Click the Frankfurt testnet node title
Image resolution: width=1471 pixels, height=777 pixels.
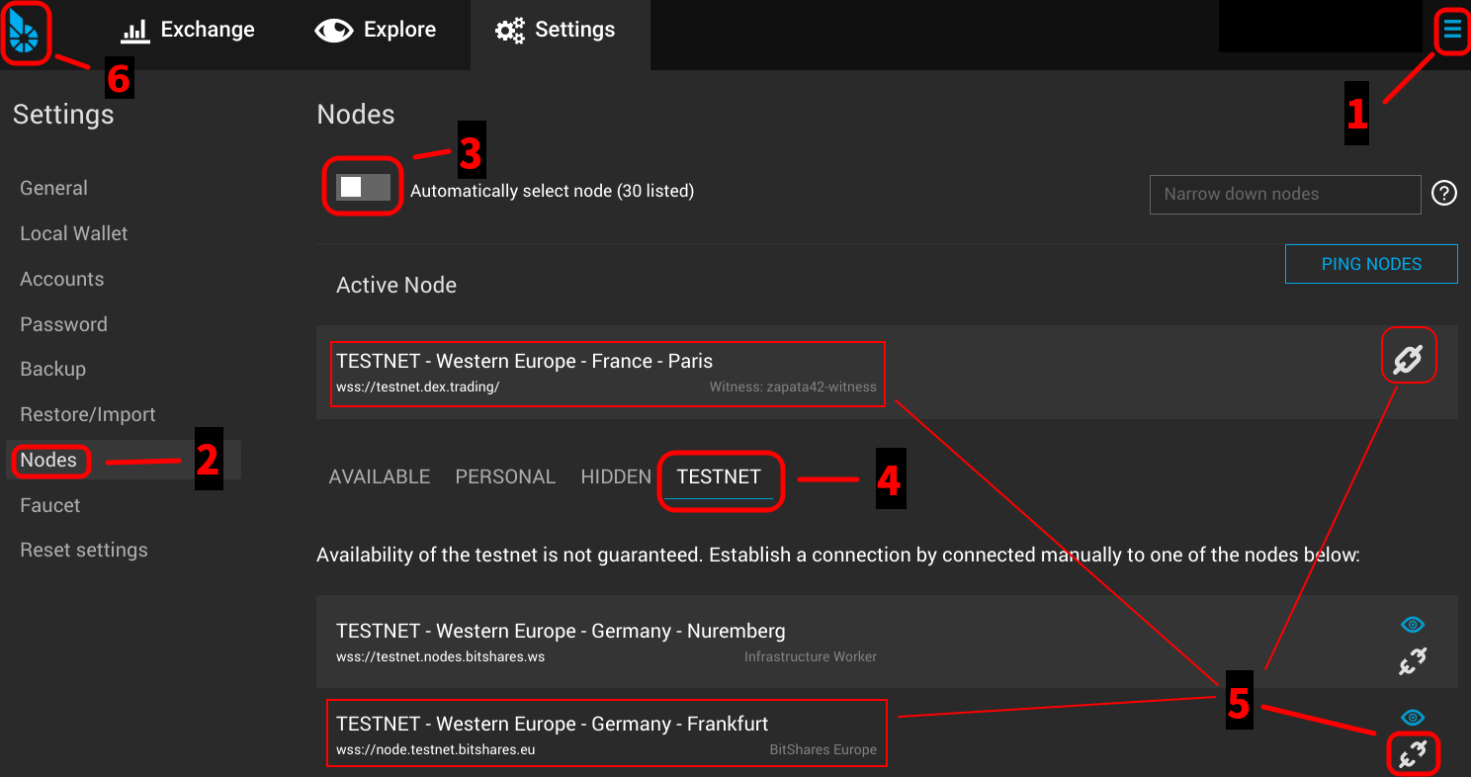[x=553, y=724]
